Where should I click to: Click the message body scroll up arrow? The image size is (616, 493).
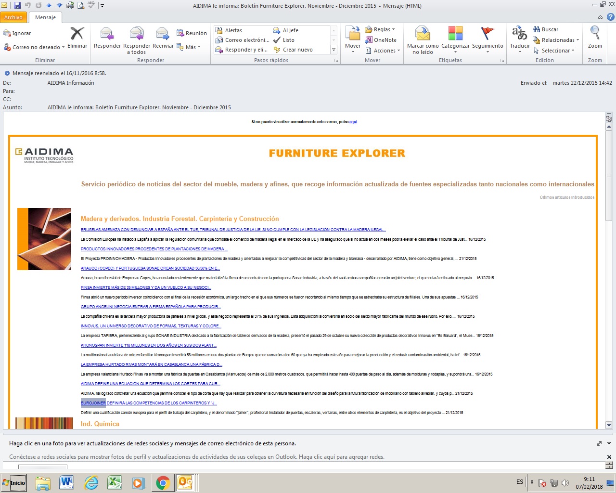click(609, 127)
